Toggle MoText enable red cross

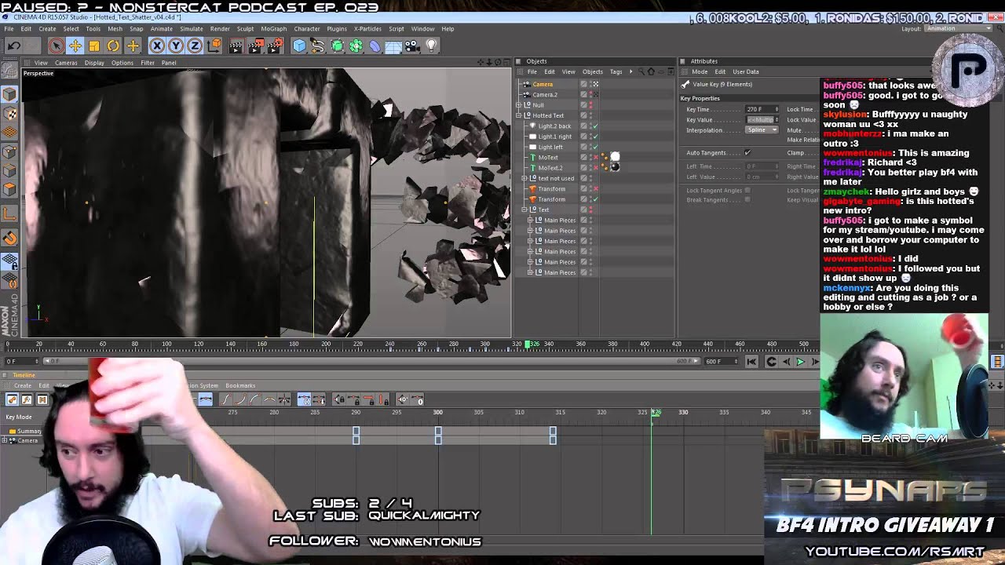pyautogui.click(x=595, y=158)
